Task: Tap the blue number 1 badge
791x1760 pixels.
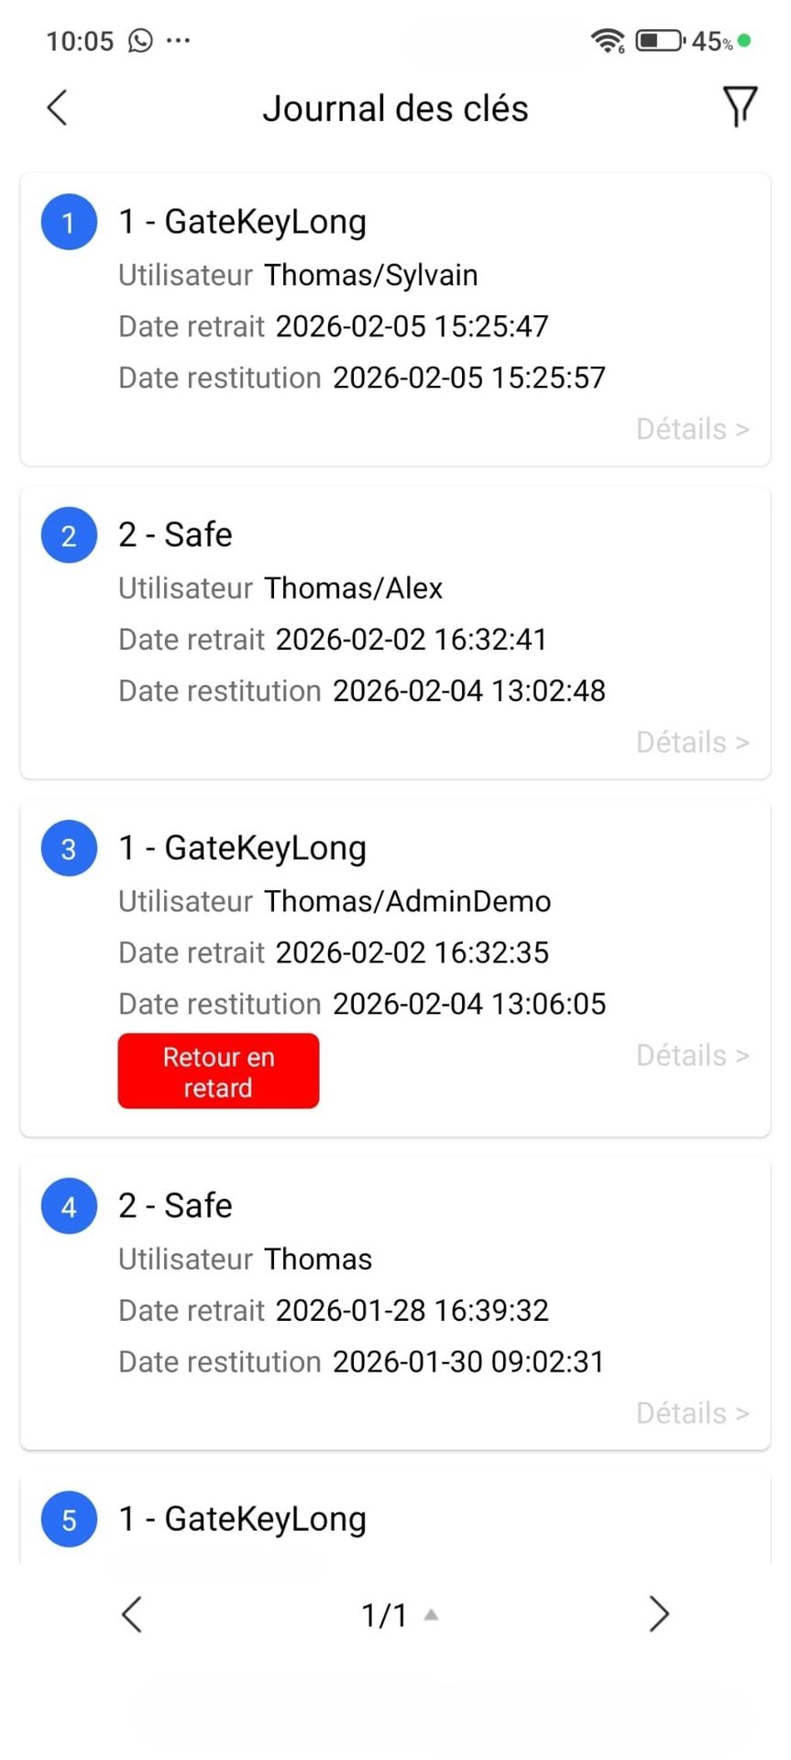Action: point(69,223)
